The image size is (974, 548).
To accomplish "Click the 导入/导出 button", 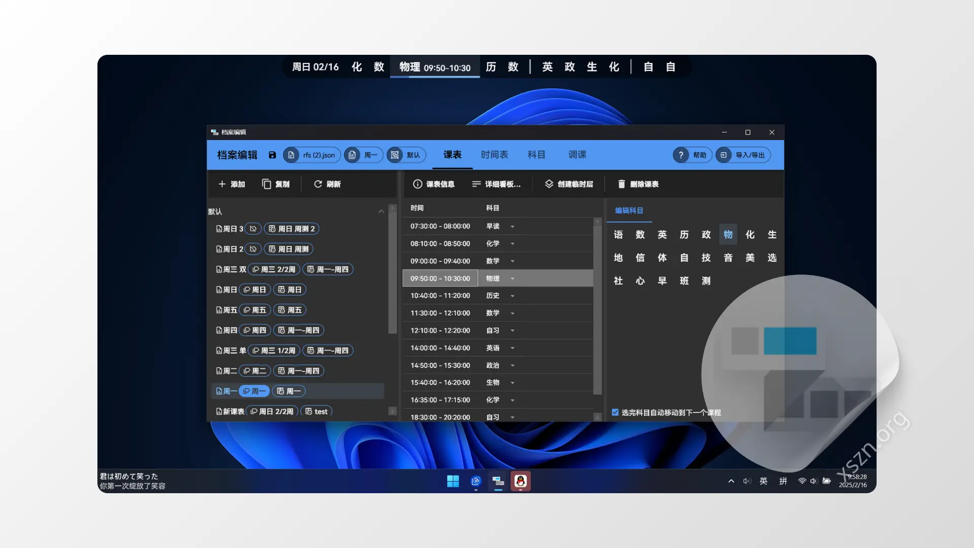I will pos(743,155).
